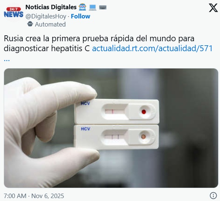Click the robot face emoji after the name
Viewport: 220px width, 201px height.
click(x=82, y=7)
